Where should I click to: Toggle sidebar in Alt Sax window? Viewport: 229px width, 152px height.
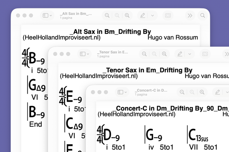click(x=45, y=16)
